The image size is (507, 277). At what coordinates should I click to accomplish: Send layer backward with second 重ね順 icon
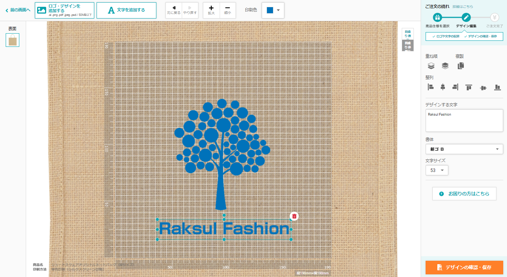coord(445,66)
